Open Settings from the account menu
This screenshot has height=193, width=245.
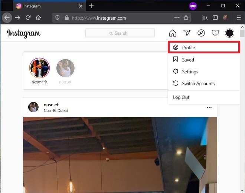[x=204, y=71]
